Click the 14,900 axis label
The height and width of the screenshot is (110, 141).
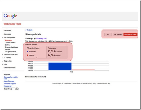(x=30, y=64)
